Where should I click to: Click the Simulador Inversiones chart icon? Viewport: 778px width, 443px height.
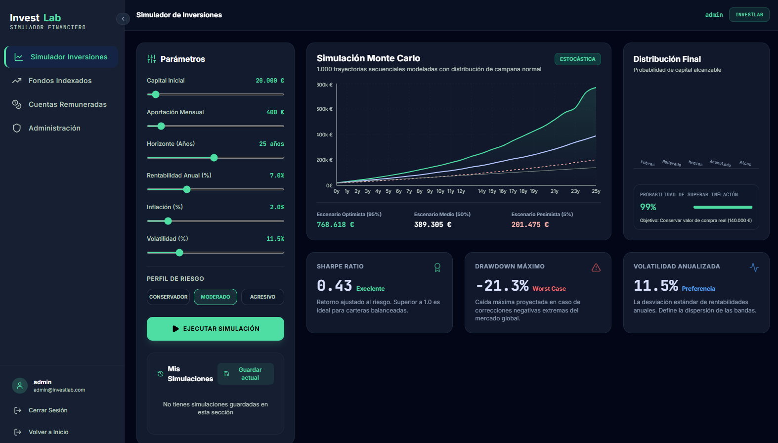coord(19,57)
